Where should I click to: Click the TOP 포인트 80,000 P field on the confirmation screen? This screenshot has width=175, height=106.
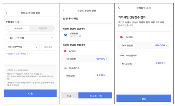[85, 59]
